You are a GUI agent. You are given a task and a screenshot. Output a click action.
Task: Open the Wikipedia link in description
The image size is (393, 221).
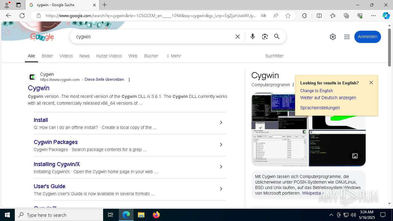311,193
